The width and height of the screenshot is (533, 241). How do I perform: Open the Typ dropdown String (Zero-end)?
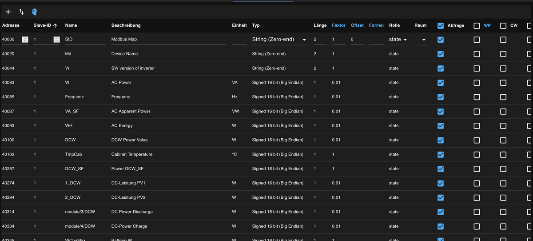[279, 40]
